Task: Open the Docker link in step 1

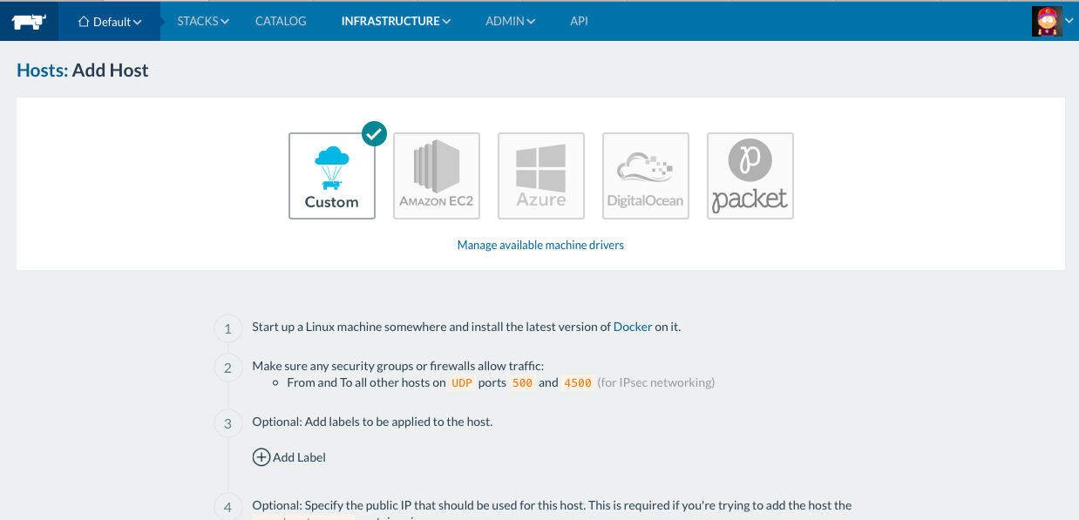Action: 633,327
